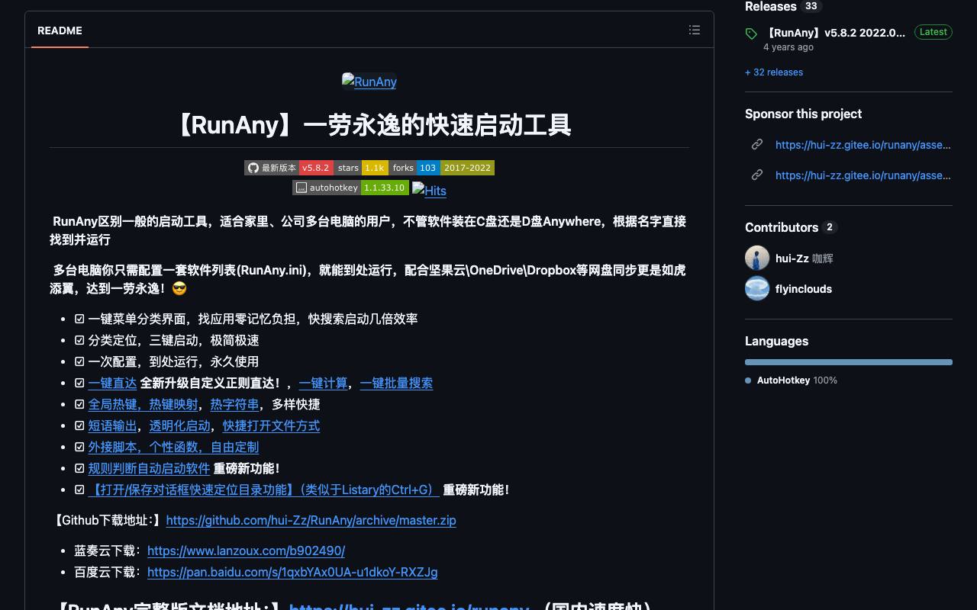Click the Hits counter badge
This screenshot has width=977, height=610.
click(429, 190)
